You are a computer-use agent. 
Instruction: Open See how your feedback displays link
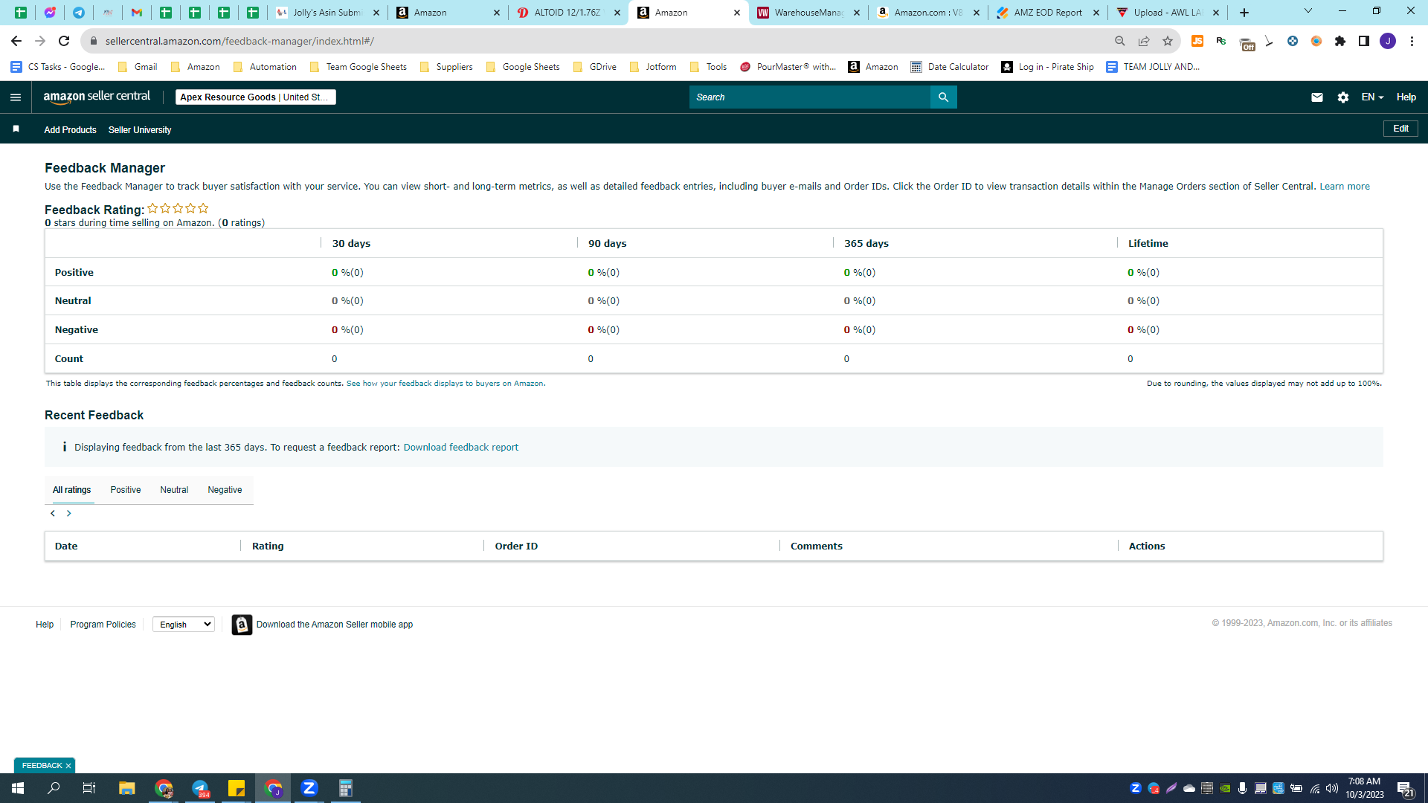click(445, 384)
